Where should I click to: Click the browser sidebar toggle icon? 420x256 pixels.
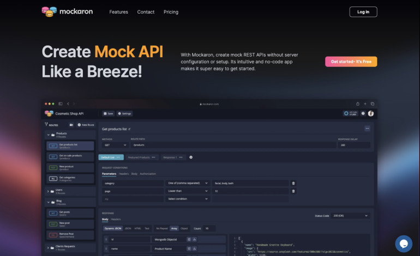point(61,104)
